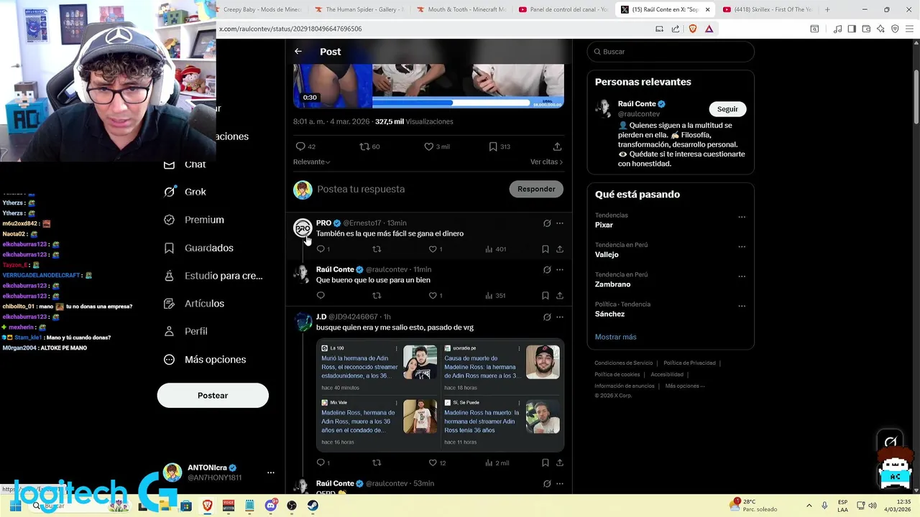Open the ucvradio.pe news card
Screen dimensions: 920x517
pyautogui.click(x=501, y=367)
